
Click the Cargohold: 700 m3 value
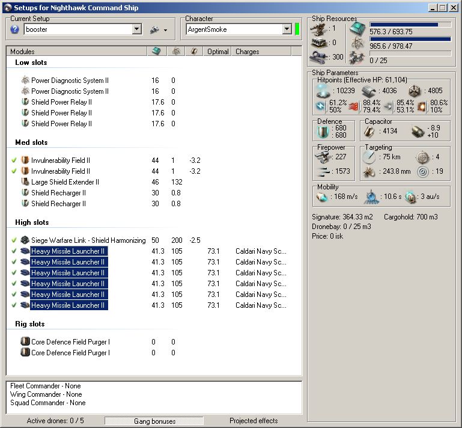point(411,217)
